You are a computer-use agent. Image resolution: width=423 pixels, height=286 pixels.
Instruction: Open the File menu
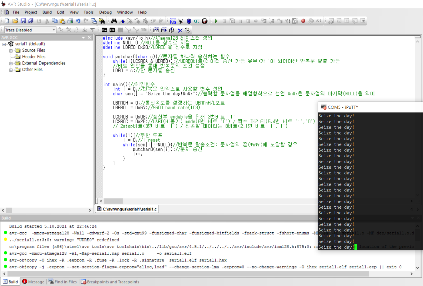tap(16, 12)
